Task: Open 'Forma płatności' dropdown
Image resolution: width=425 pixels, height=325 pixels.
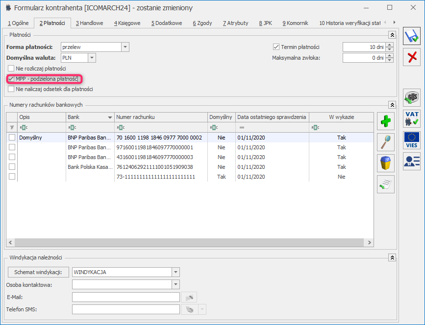Action: 125,47
